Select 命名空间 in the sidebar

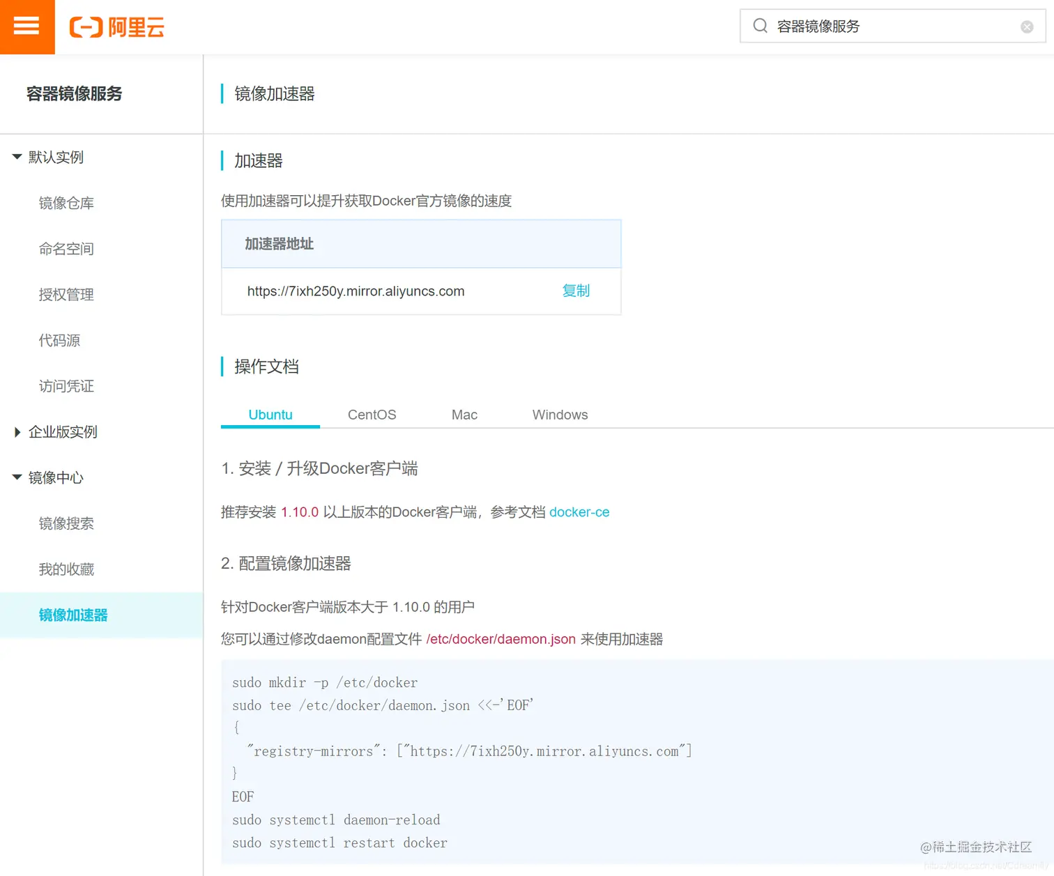(66, 249)
